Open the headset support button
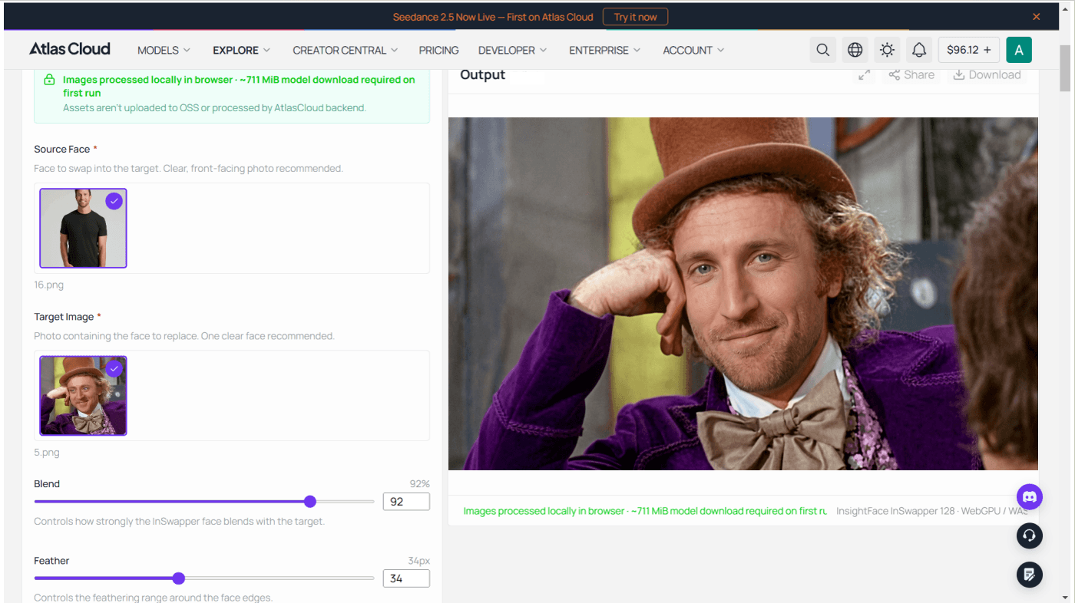 (1030, 535)
